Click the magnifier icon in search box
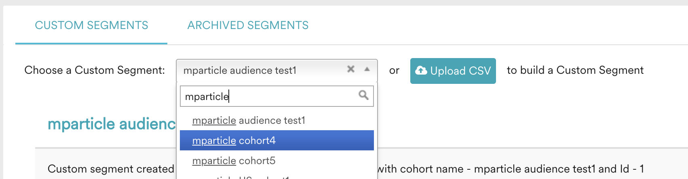Image resolution: width=688 pixels, height=179 pixels. (x=363, y=95)
